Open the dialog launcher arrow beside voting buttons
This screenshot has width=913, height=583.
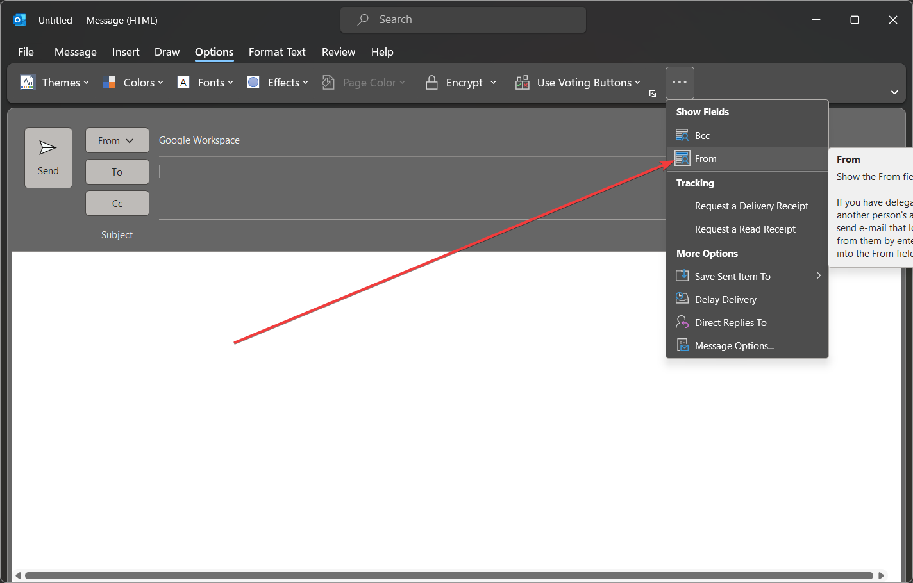coord(653,94)
